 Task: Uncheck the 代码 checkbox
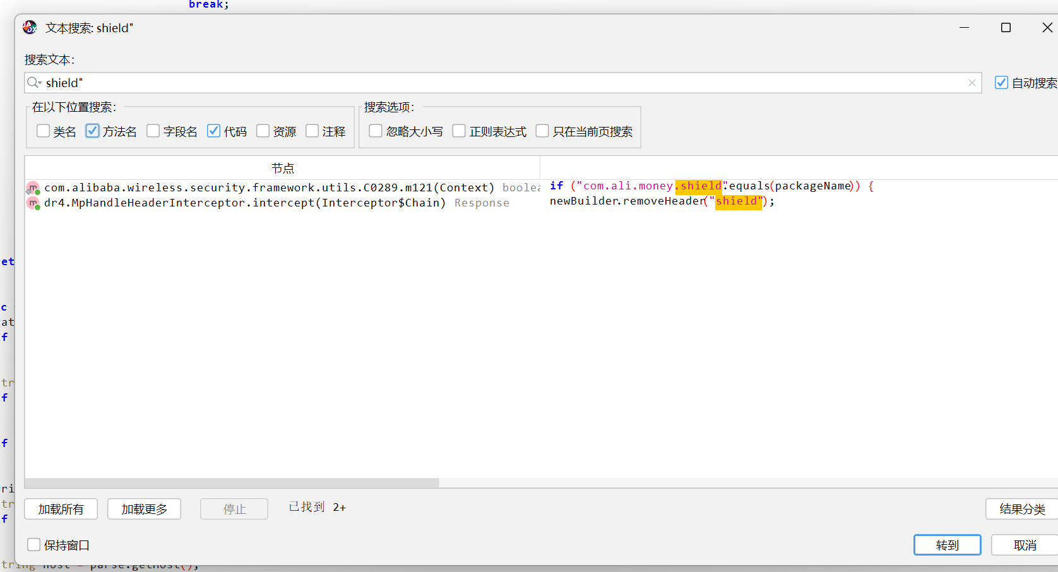pos(213,131)
